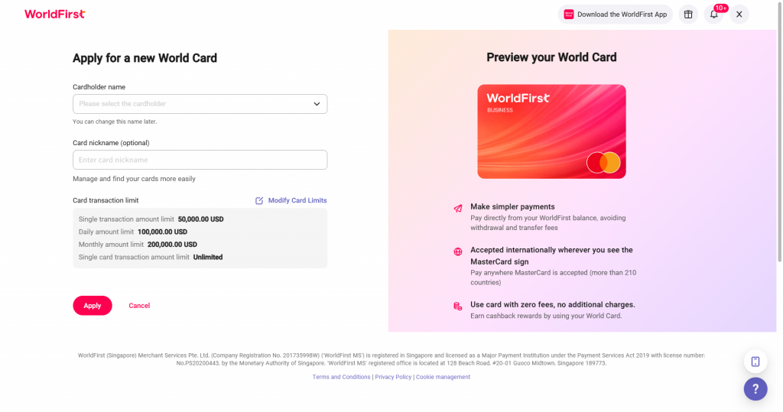Click the zero fees coins icon
This screenshot has height=412, width=783.
tap(458, 306)
